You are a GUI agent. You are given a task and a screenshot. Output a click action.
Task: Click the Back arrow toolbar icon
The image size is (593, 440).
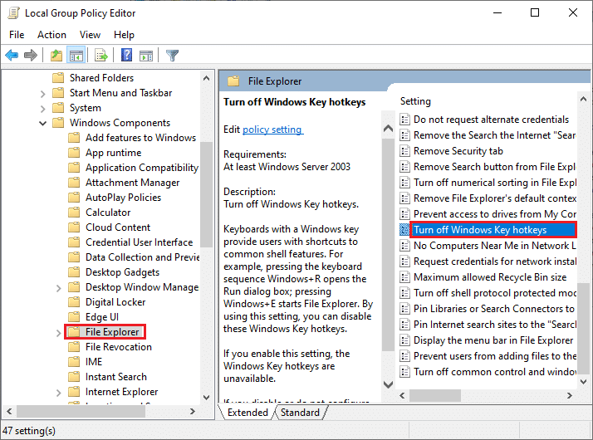pyautogui.click(x=12, y=56)
